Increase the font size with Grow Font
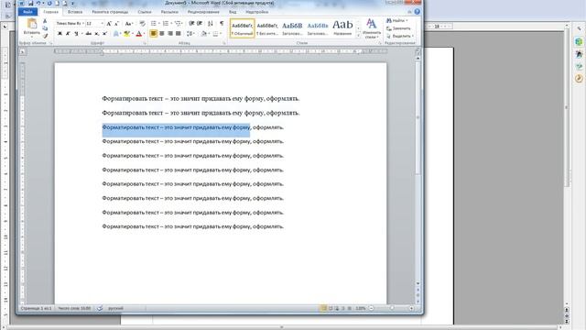 point(109,24)
